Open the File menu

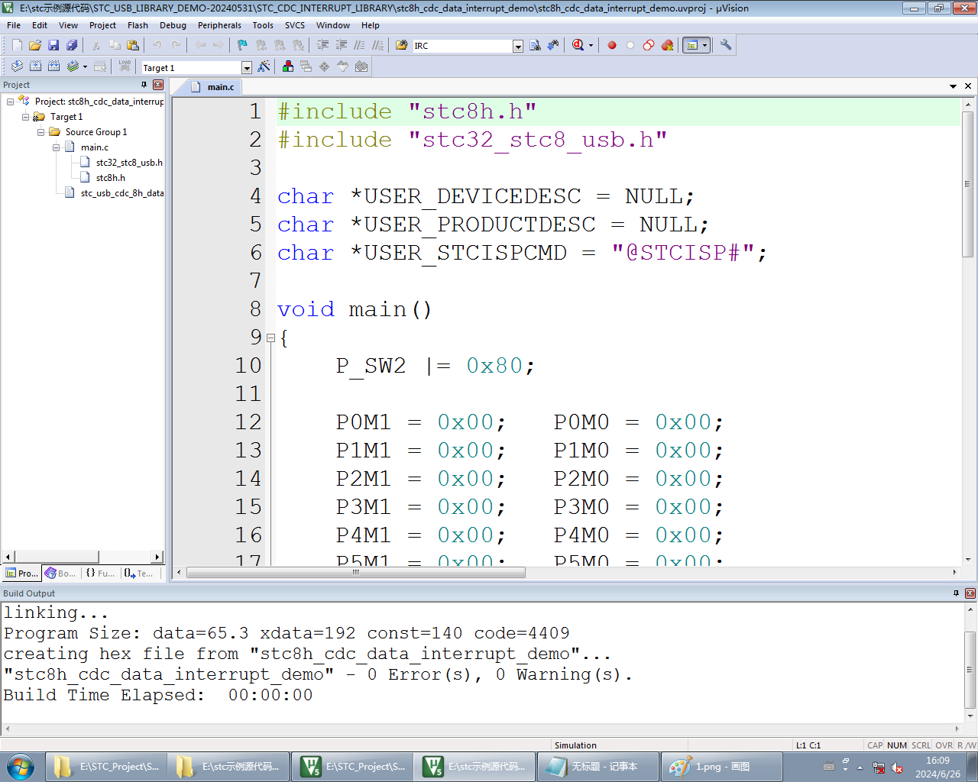click(14, 25)
